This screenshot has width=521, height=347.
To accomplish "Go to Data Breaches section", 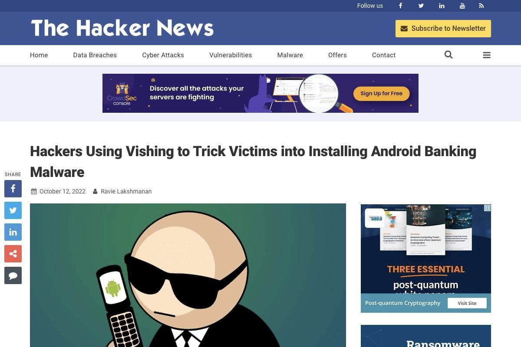I will coord(95,55).
